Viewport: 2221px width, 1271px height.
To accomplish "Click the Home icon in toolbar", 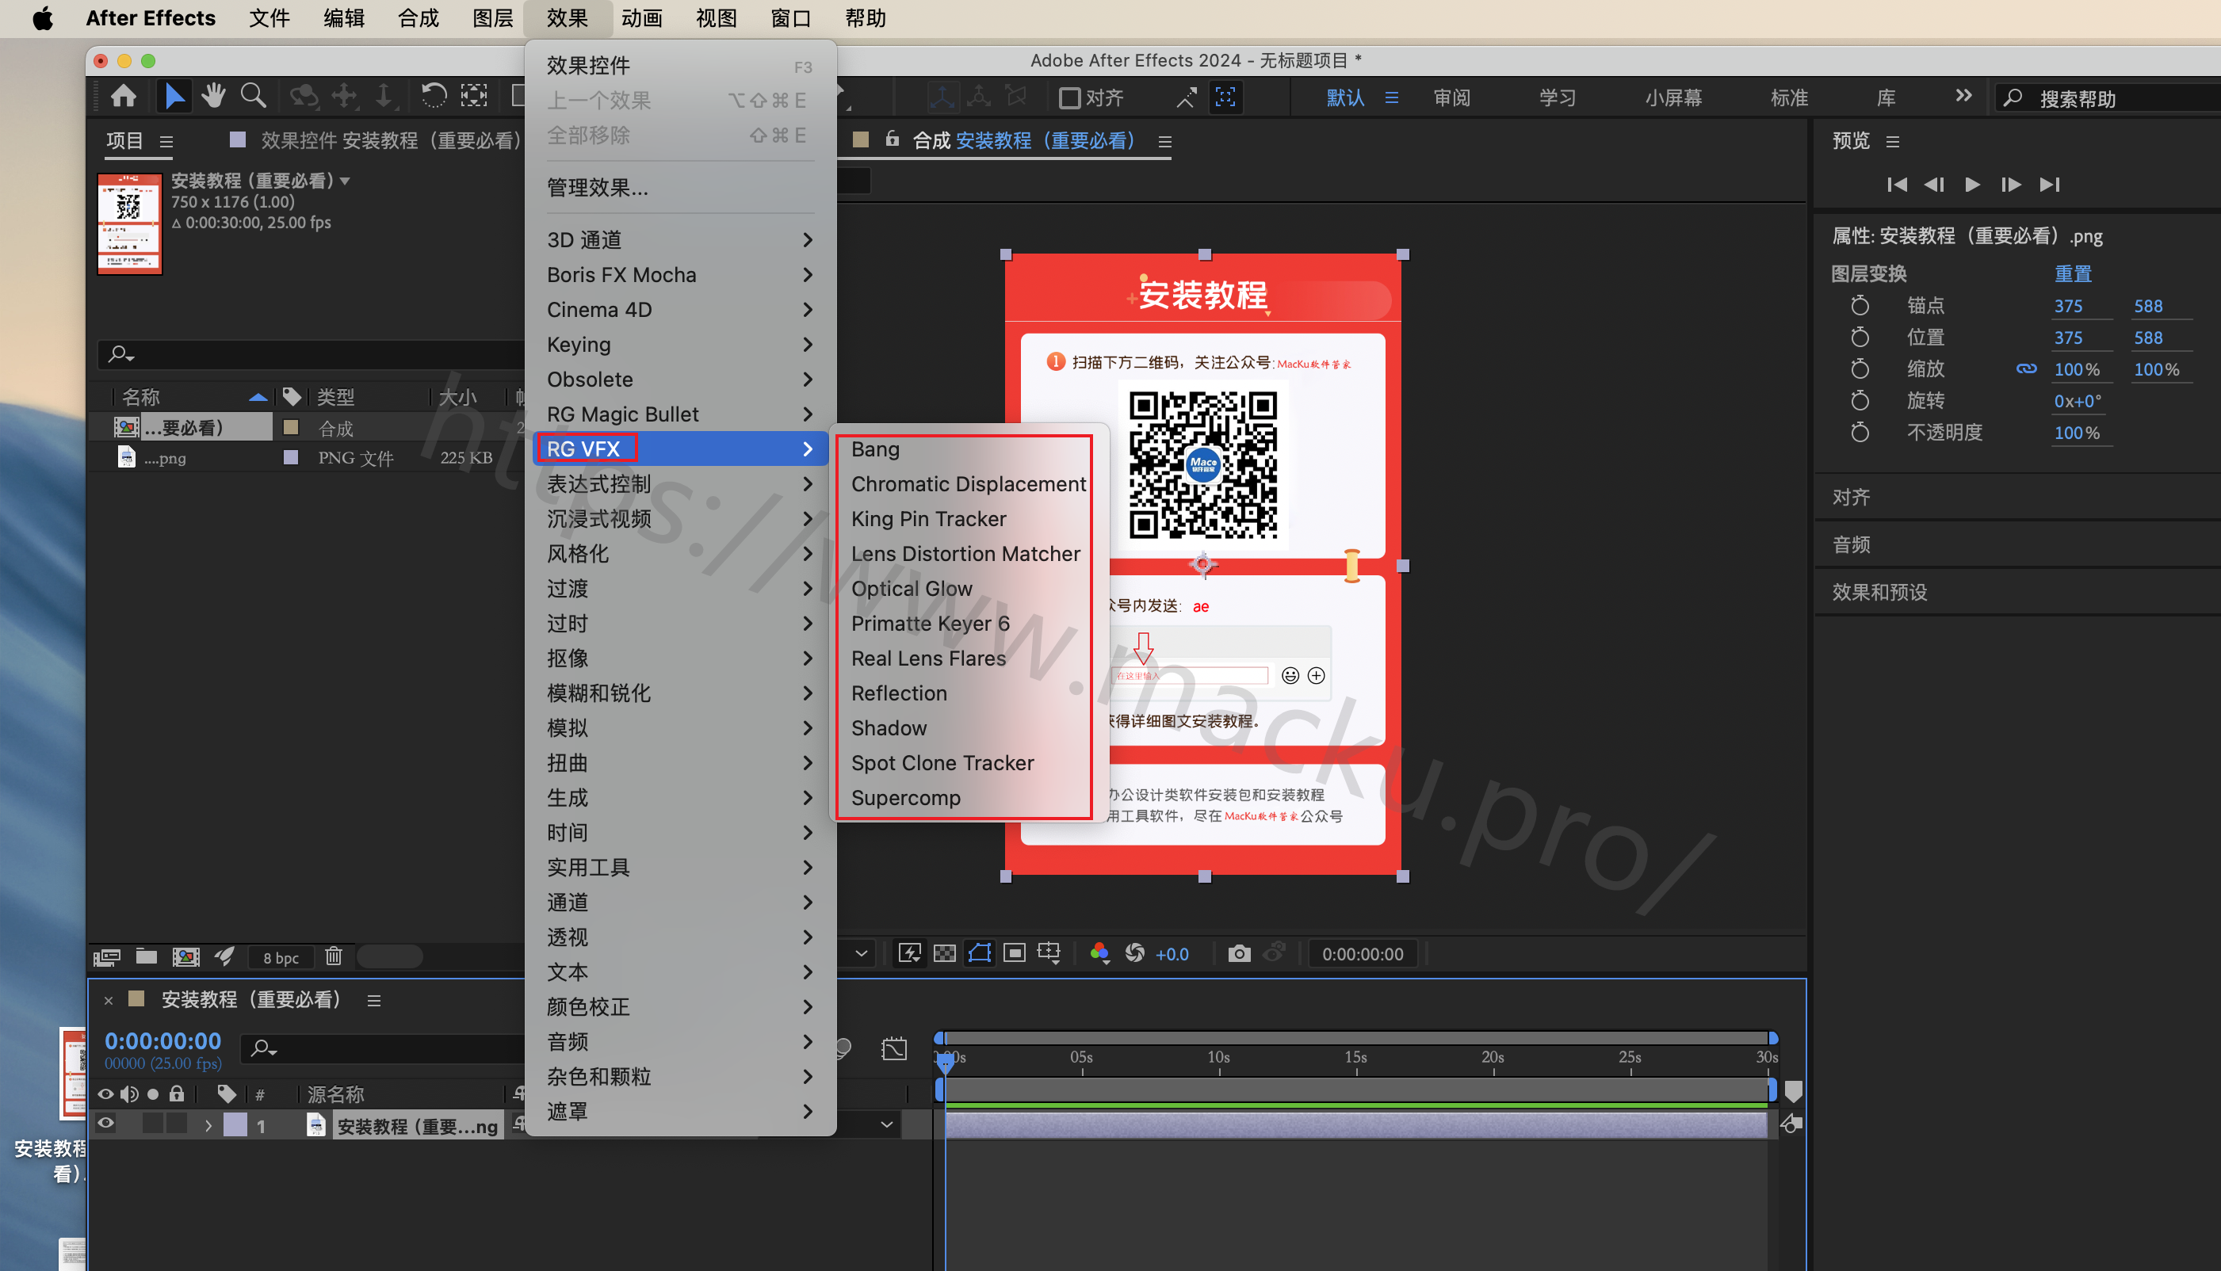I will 123,96.
